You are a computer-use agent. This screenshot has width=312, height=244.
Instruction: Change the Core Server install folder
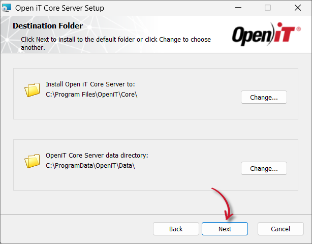[x=264, y=97]
